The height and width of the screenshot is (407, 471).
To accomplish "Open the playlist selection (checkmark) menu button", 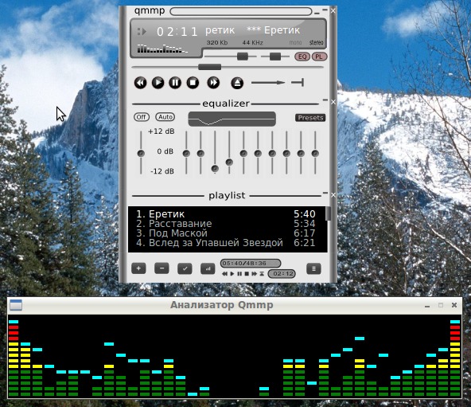I will pyautogui.click(x=185, y=268).
